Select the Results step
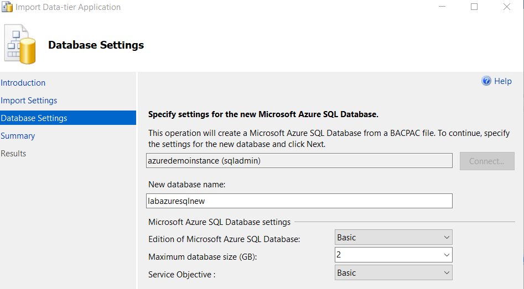The height and width of the screenshot is (289, 524). (13, 154)
